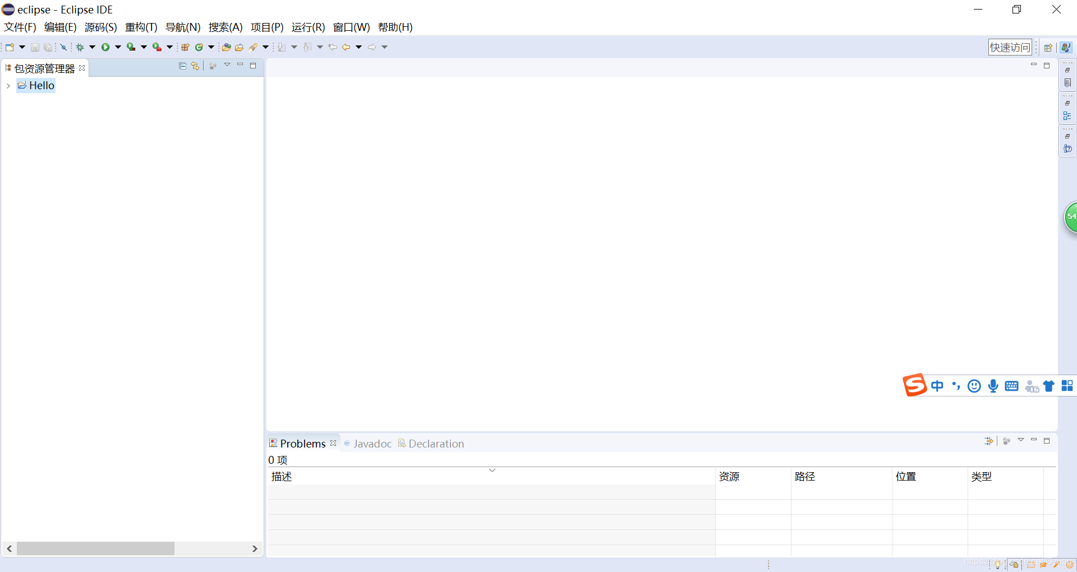The height and width of the screenshot is (572, 1077).
Task: Click the yellow Back navigation arrow
Action: (346, 47)
